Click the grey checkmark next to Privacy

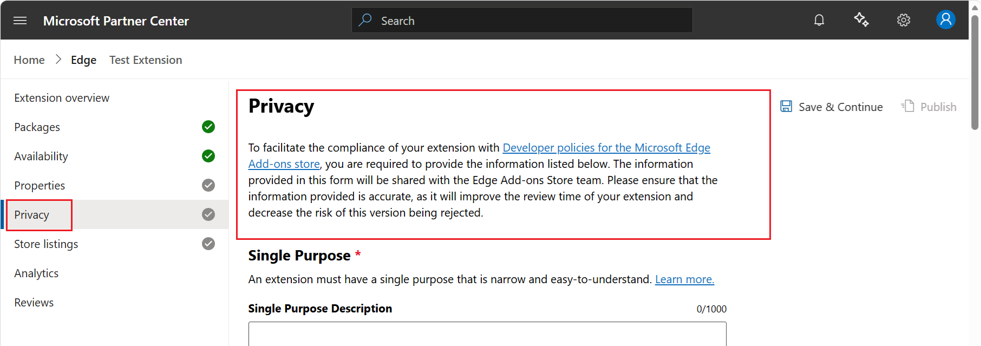click(x=208, y=214)
